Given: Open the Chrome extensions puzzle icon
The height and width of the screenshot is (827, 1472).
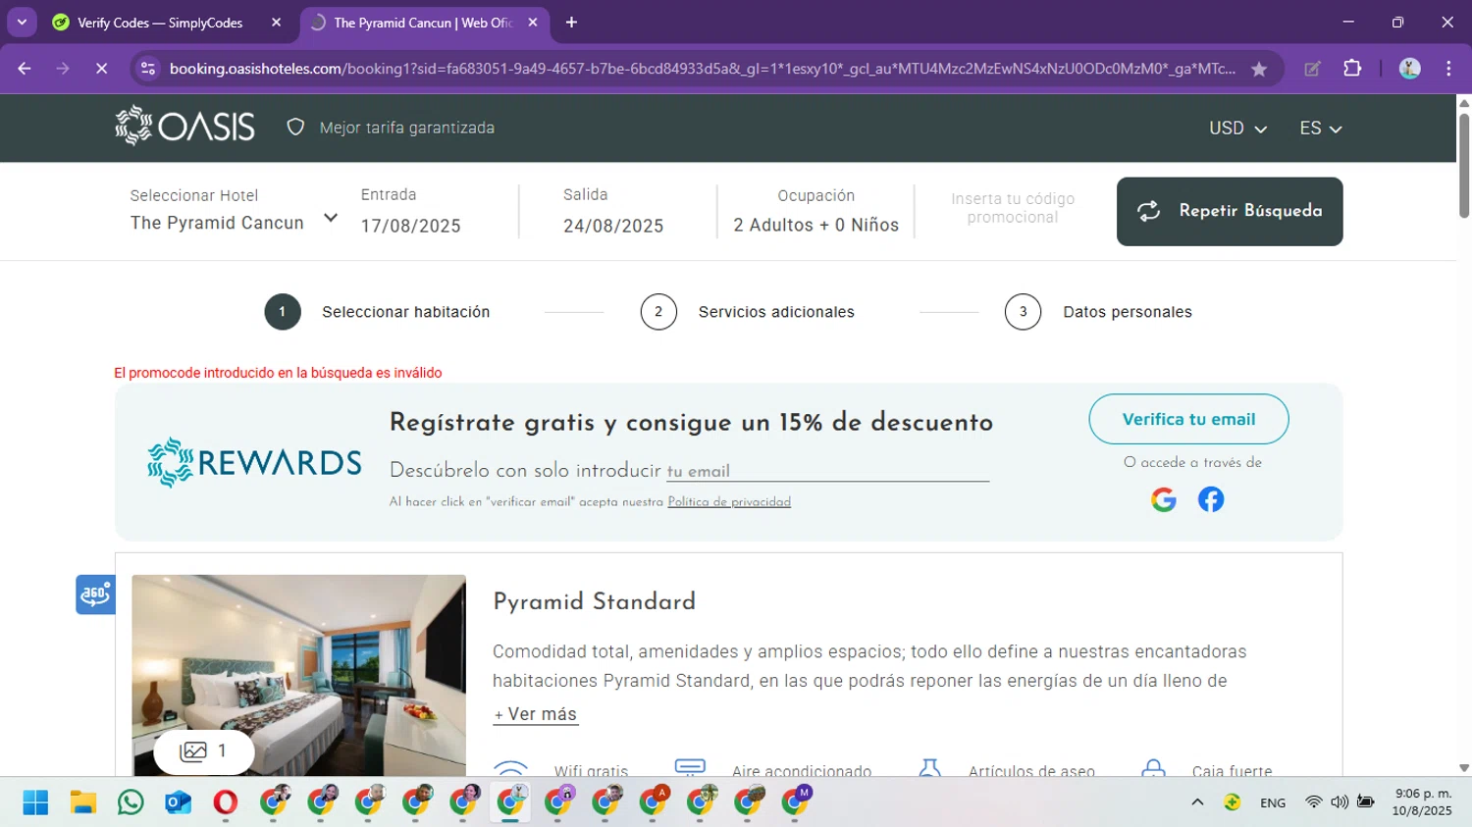Looking at the screenshot, I should coord(1352,69).
